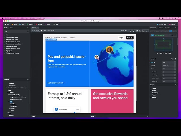181x136 pixels.
Task: Select the Div item in Overview tree
Action: [x=11, y=101]
